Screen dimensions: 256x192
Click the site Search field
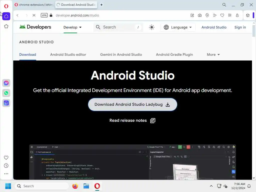point(118,27)
